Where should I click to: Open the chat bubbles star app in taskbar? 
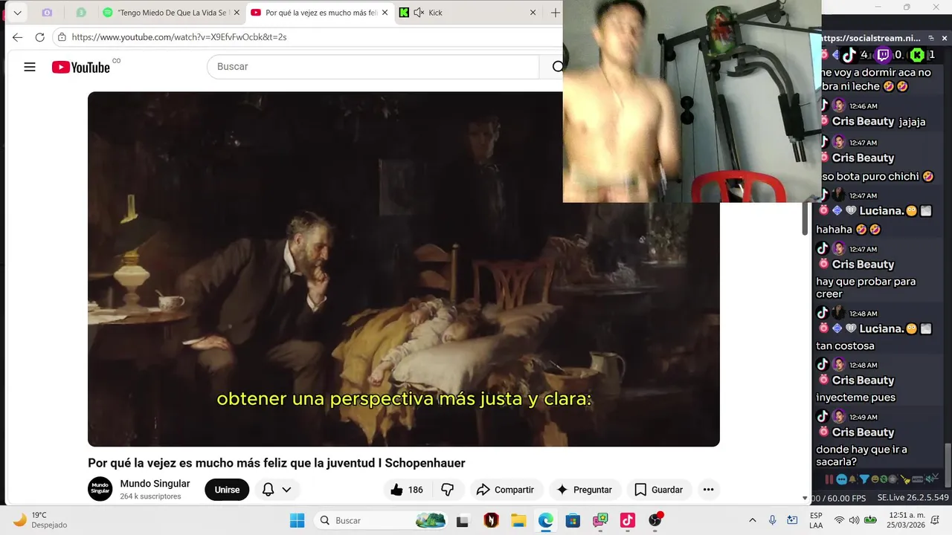click(x=600, y=520)
